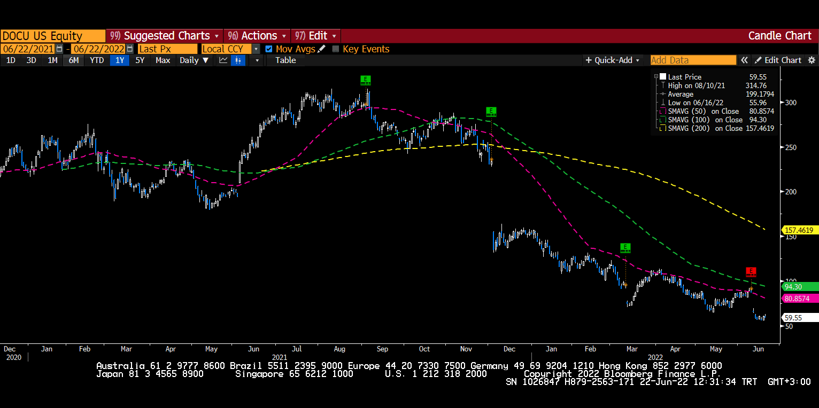Select the Max range tab
The width and height of the screenshot is (819, 408).
(x=163, y=60)
